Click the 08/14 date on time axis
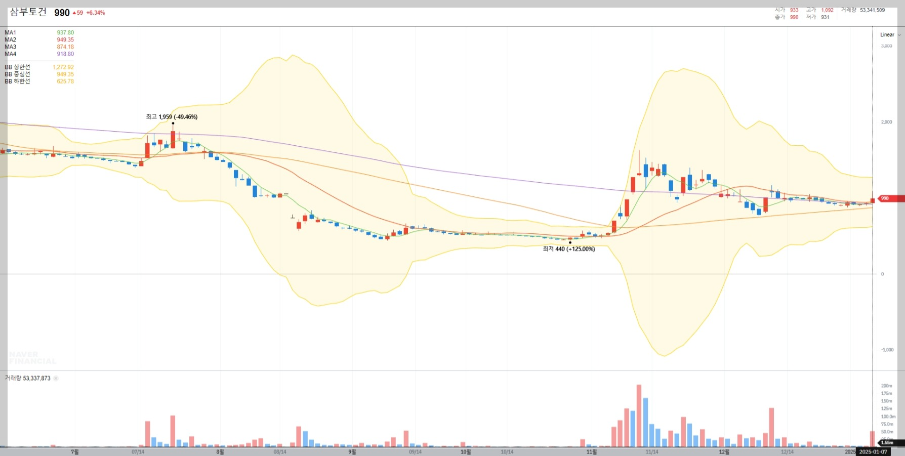This screenshot has height=456, width=905. [280, 452]
